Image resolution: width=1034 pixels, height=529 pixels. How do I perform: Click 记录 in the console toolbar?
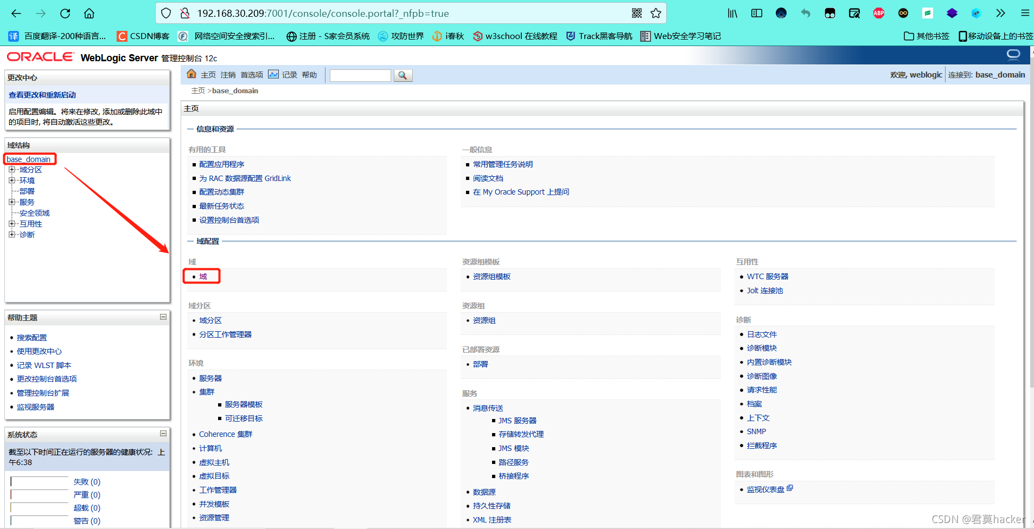point(290,75)
